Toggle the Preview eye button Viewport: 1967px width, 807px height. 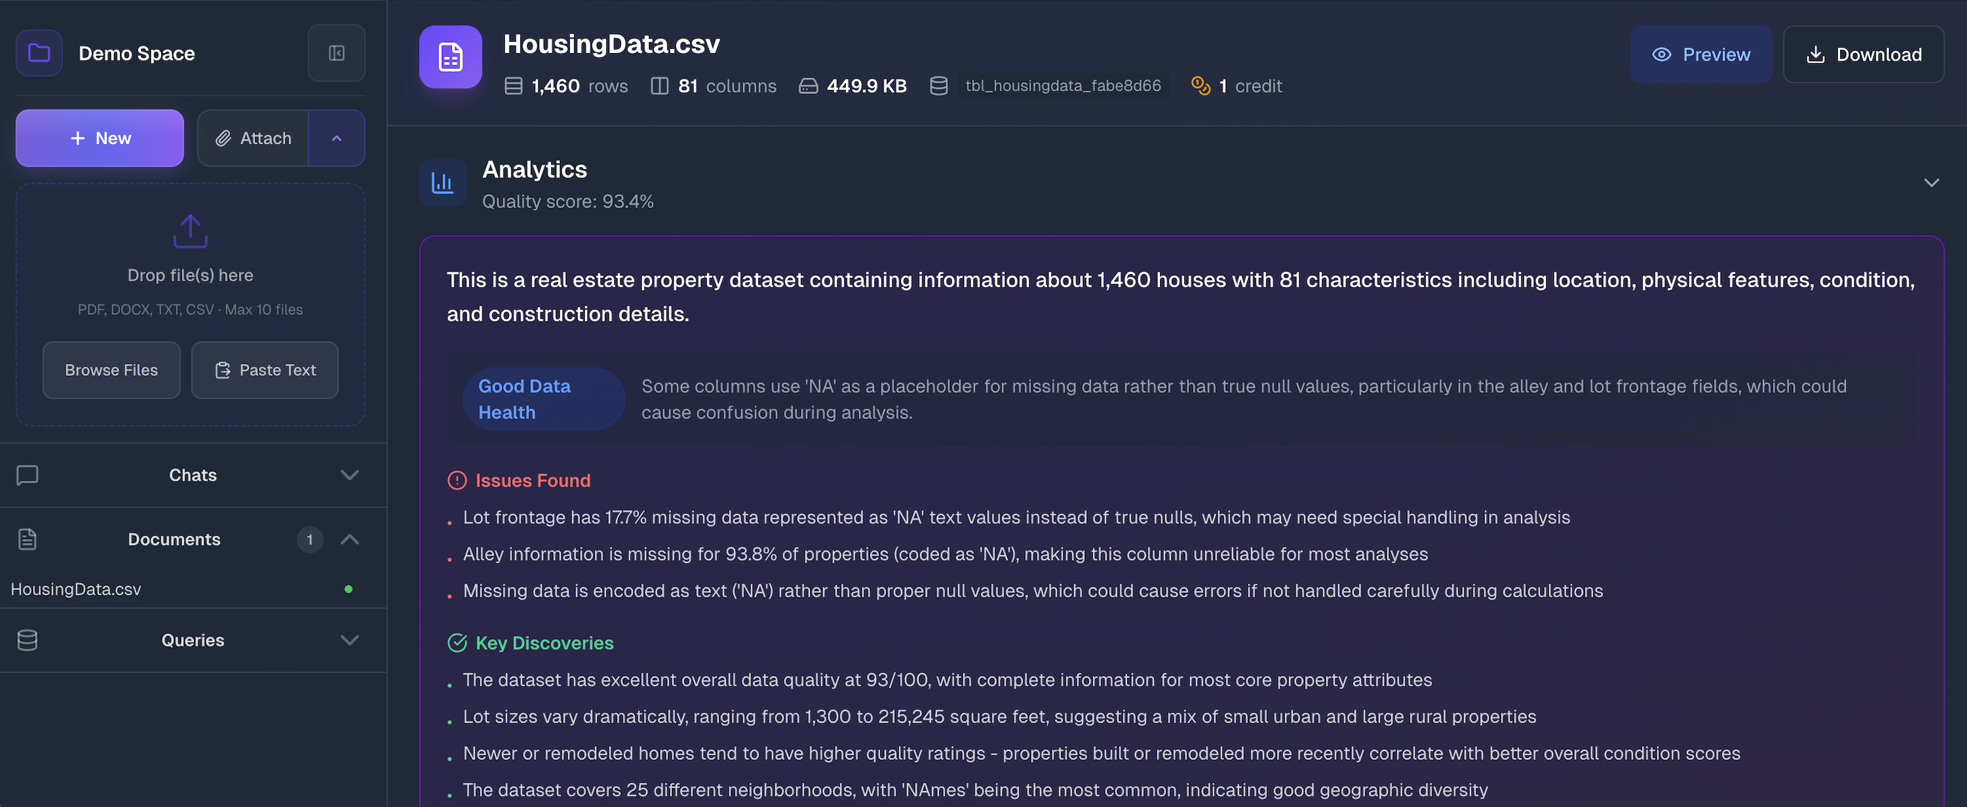[1700, 54]
